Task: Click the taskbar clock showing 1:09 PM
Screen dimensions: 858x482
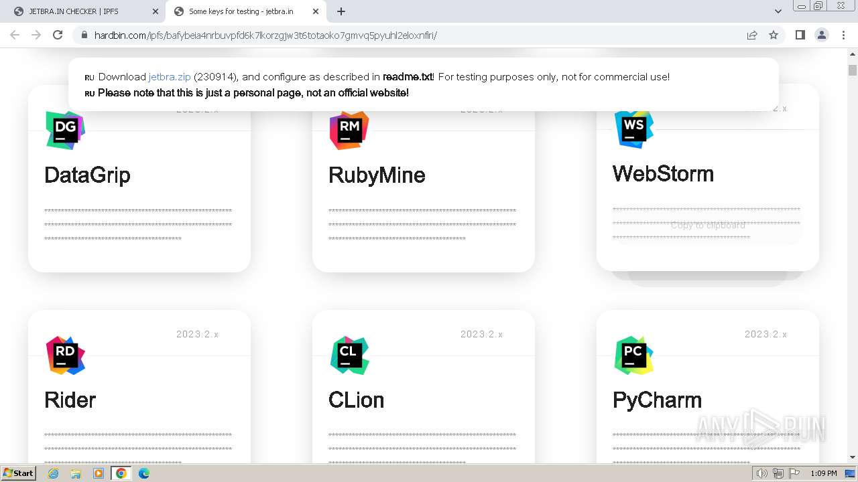Action: coord(823,473)
